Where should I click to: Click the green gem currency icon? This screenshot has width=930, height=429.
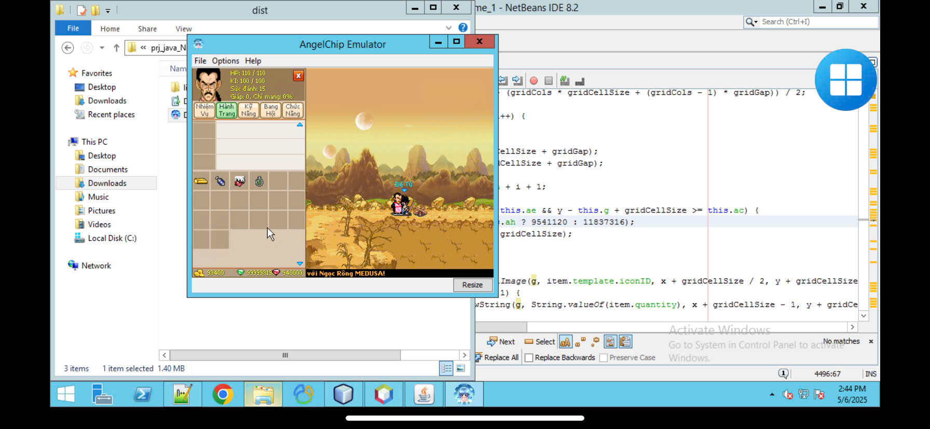point(240,273)
